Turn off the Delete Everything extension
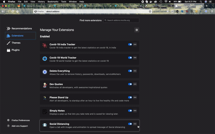The width and height of the screenshot is (215, 134). click(130, 71)
